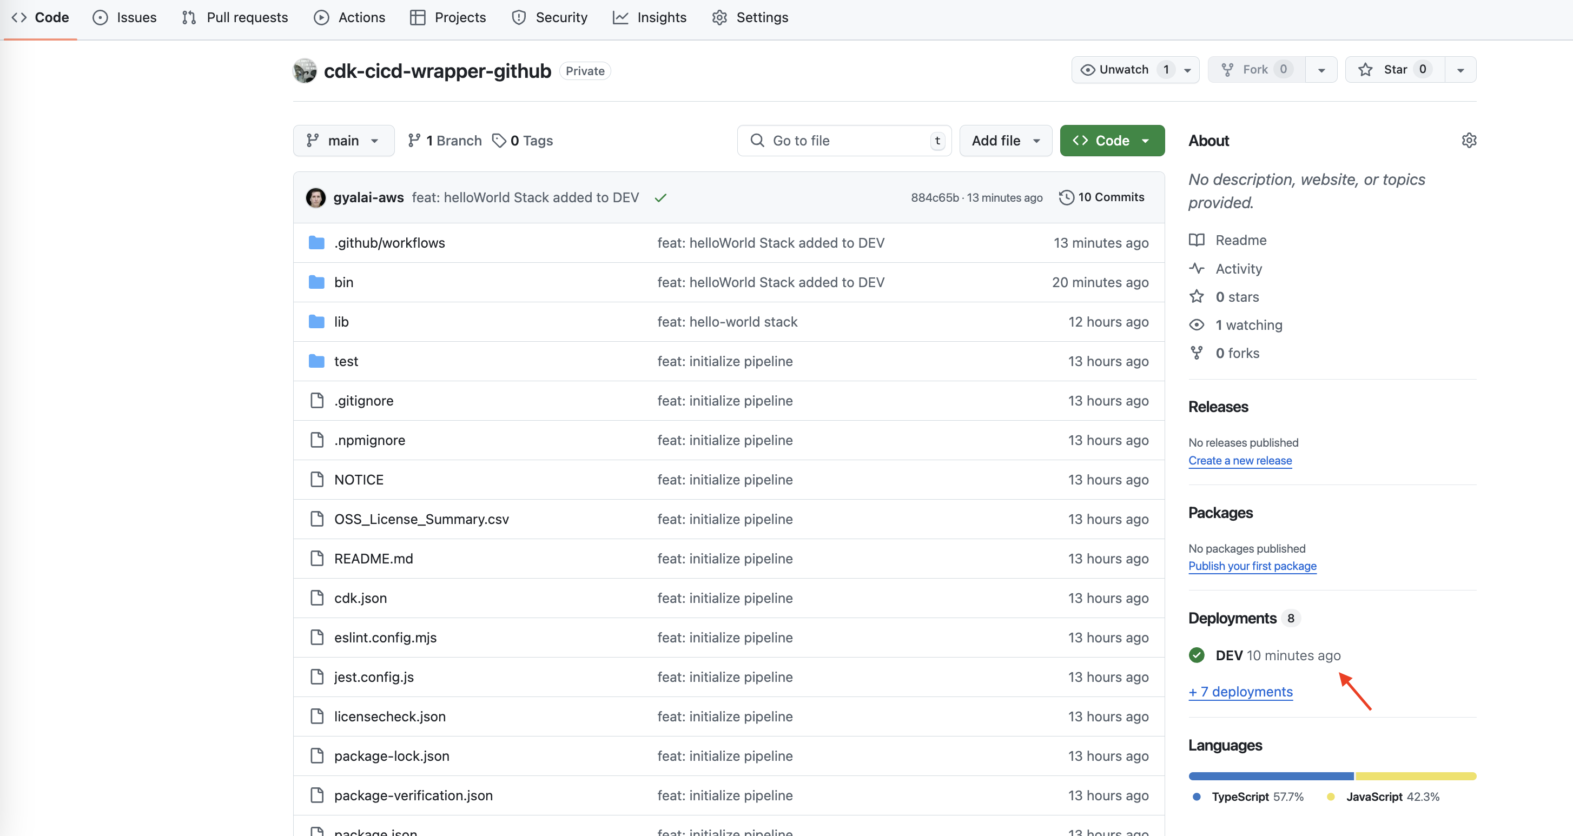The image size is (1573, 836).
Task: Click the Readme book icon
Action: pos(1196,240)
